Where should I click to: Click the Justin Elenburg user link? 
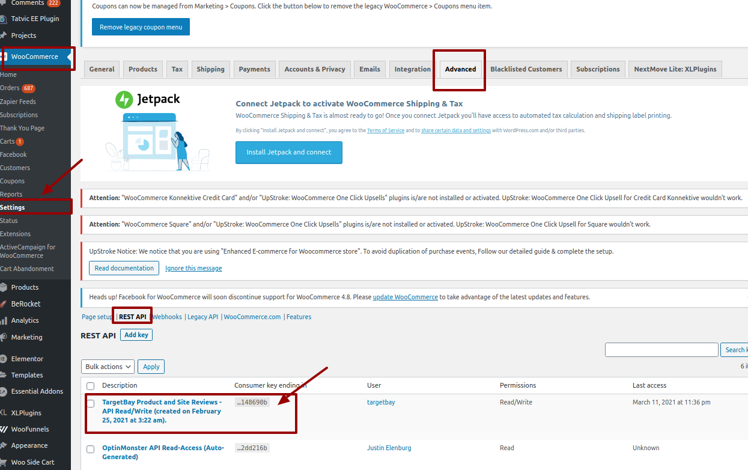pyautogui.click(x=389, y=448)
